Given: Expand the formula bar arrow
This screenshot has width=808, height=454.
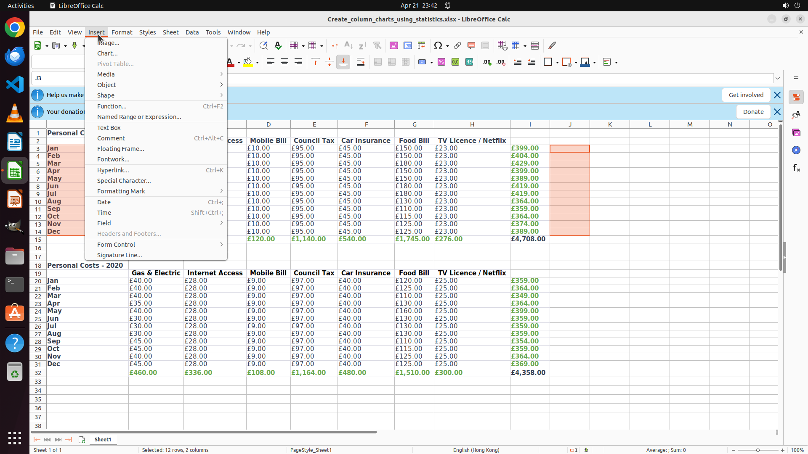Looking at the screenshot, I should (778, 79).
